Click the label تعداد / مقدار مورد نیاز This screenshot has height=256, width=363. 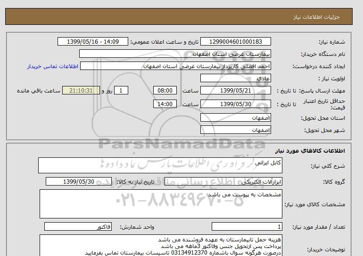click(319, 227)
